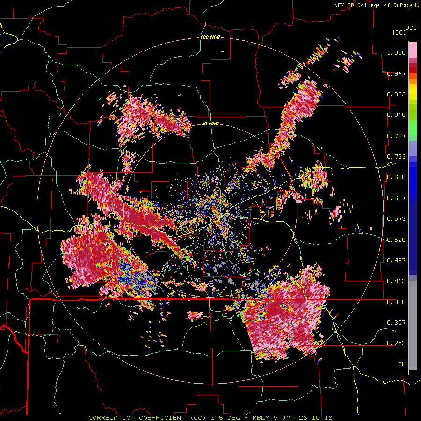Select the 0.680 scale value
This screenshot has width=421, height=421.
pos(396,177)
